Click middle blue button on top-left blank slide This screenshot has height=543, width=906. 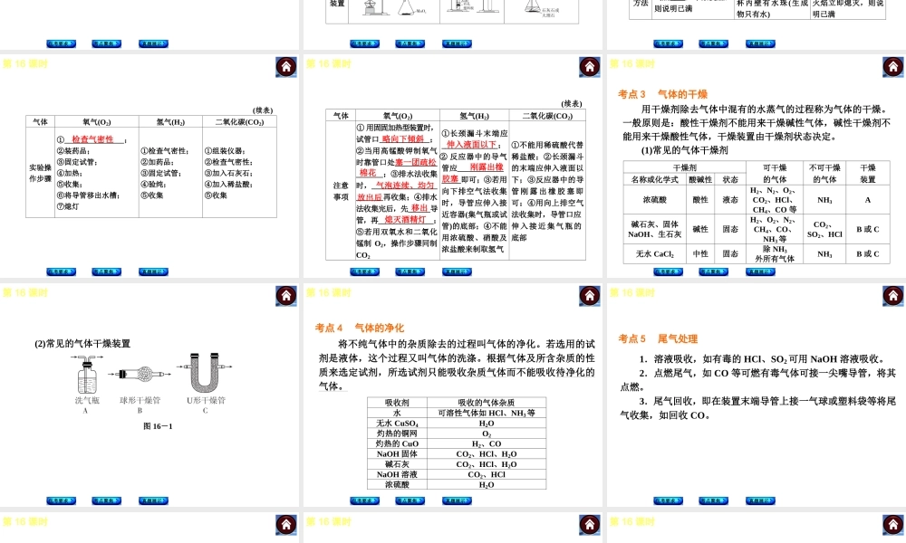(107, 43)
